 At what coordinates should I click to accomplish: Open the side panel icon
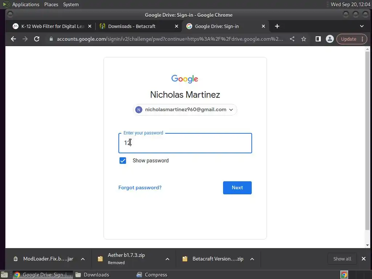click(x=318, y=39)
